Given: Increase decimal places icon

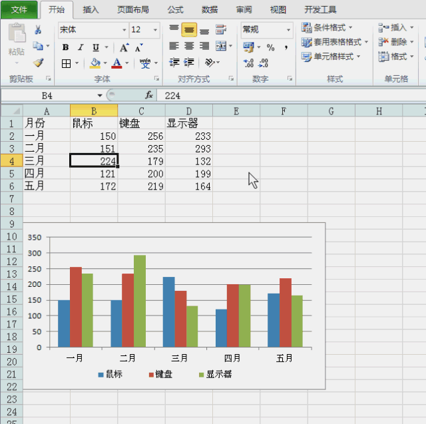Looking at the screenshot, I should [x=248, y=63].
